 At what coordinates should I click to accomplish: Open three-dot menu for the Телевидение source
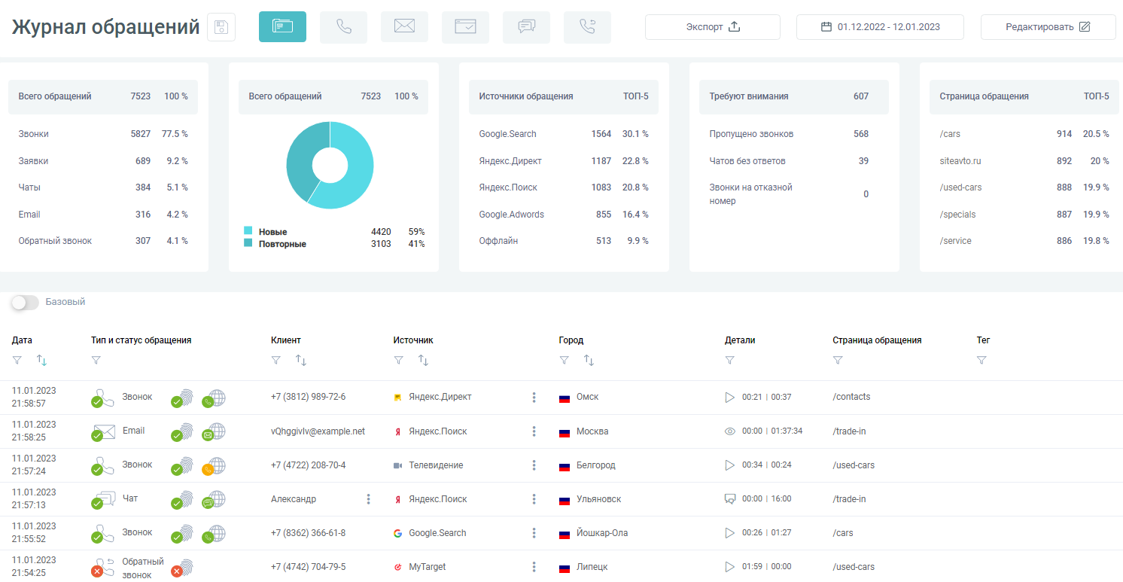[x=534, y=465]
